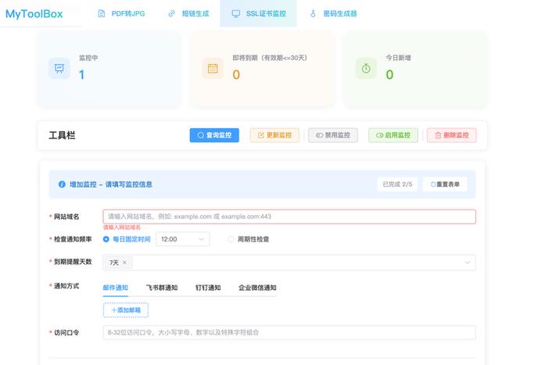Screen dimensions: 534x365
Task: Click the 今日新增 stopwatch icon
Action: 366,69
